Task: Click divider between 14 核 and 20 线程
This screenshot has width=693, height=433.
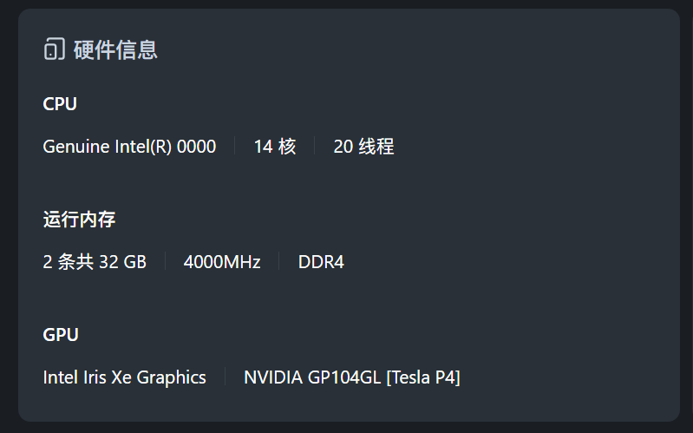Action: click(x=315, y=147)
